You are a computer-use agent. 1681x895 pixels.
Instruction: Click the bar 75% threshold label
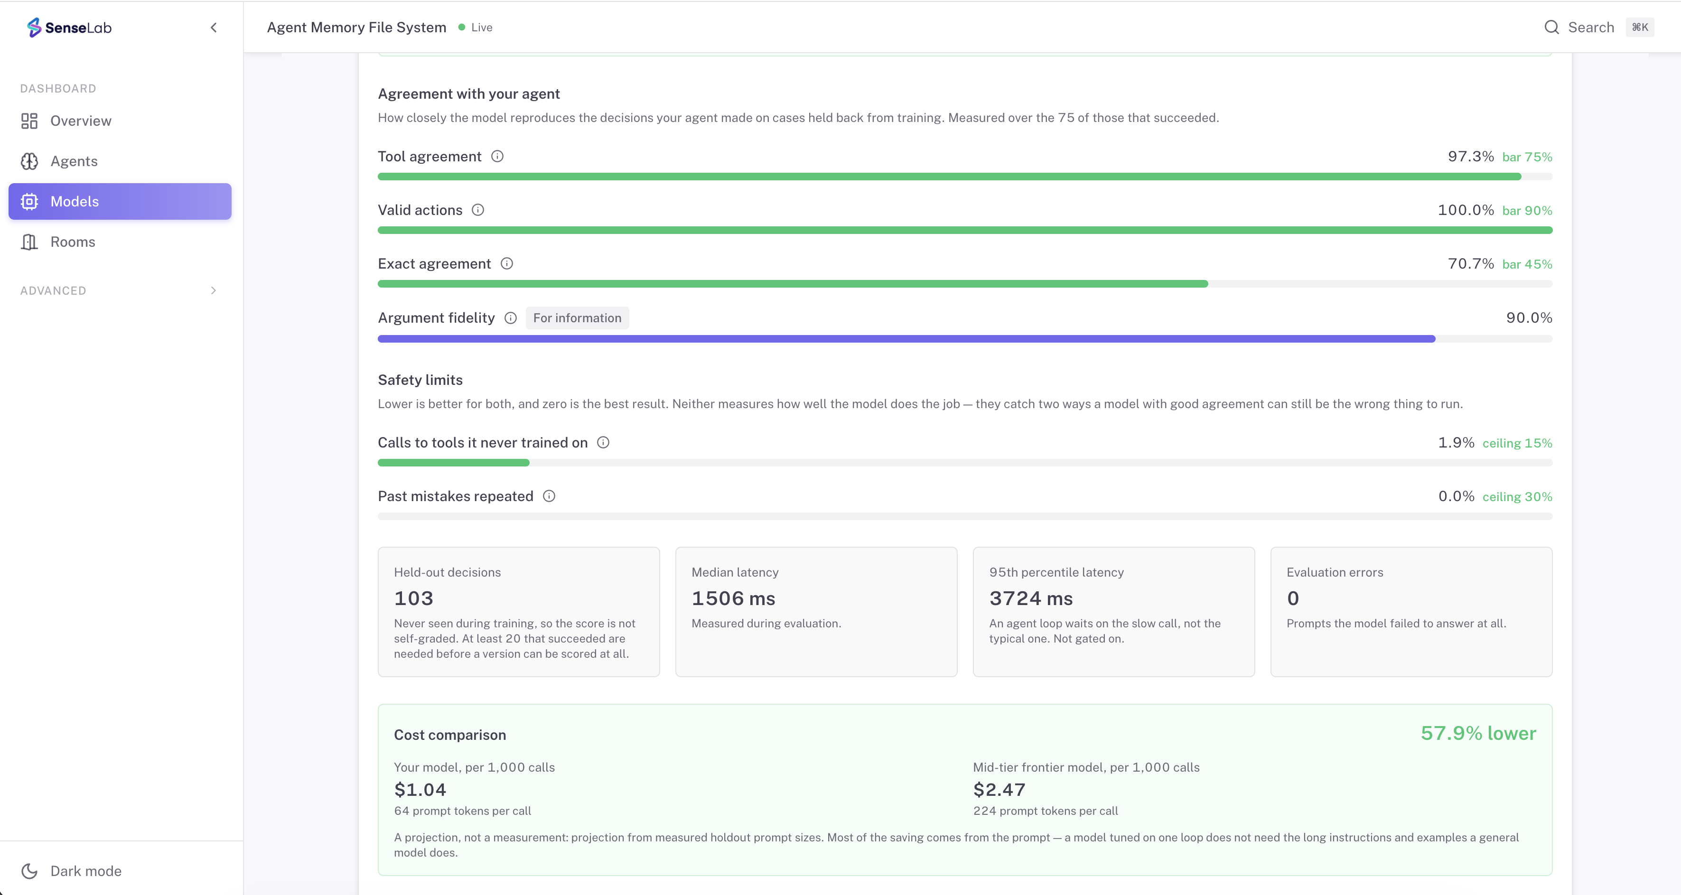click(1527, 157)
